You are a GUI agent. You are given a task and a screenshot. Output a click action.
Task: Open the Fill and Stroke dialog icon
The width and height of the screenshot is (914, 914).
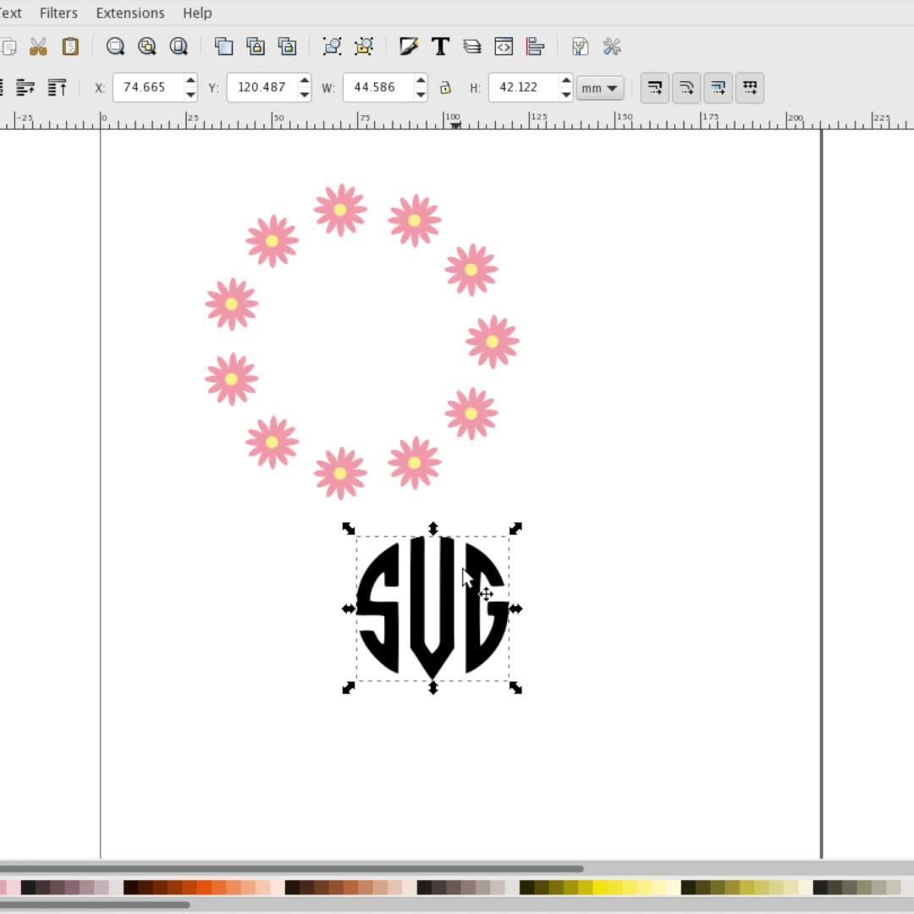(x=409, y=47)
